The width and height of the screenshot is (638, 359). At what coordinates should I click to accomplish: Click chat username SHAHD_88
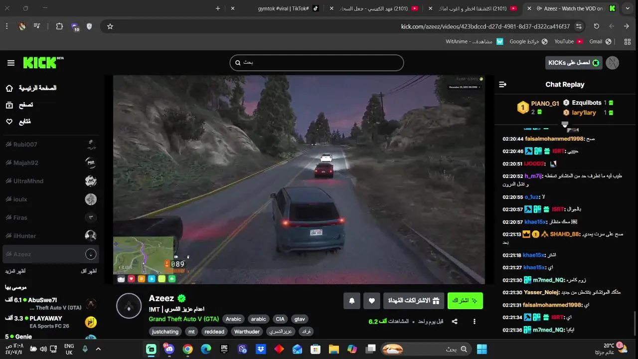(x=565, y=234)
